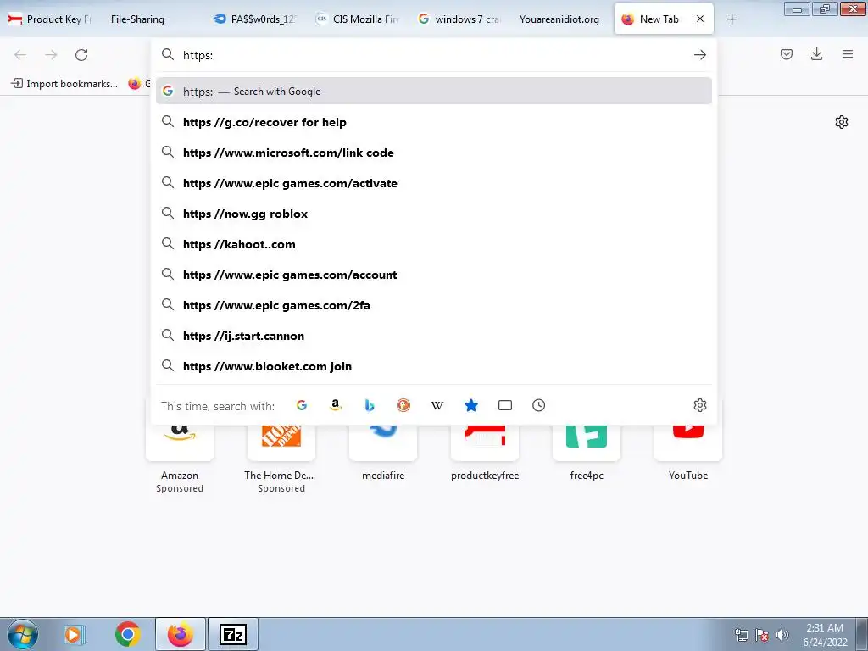Open Google Chrome from taskbar
868x651 pixels.
(127, 634)
